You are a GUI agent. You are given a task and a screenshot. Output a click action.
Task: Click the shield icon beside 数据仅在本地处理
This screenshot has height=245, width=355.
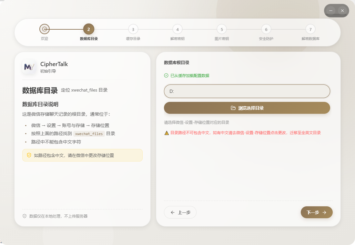point(25,216)
